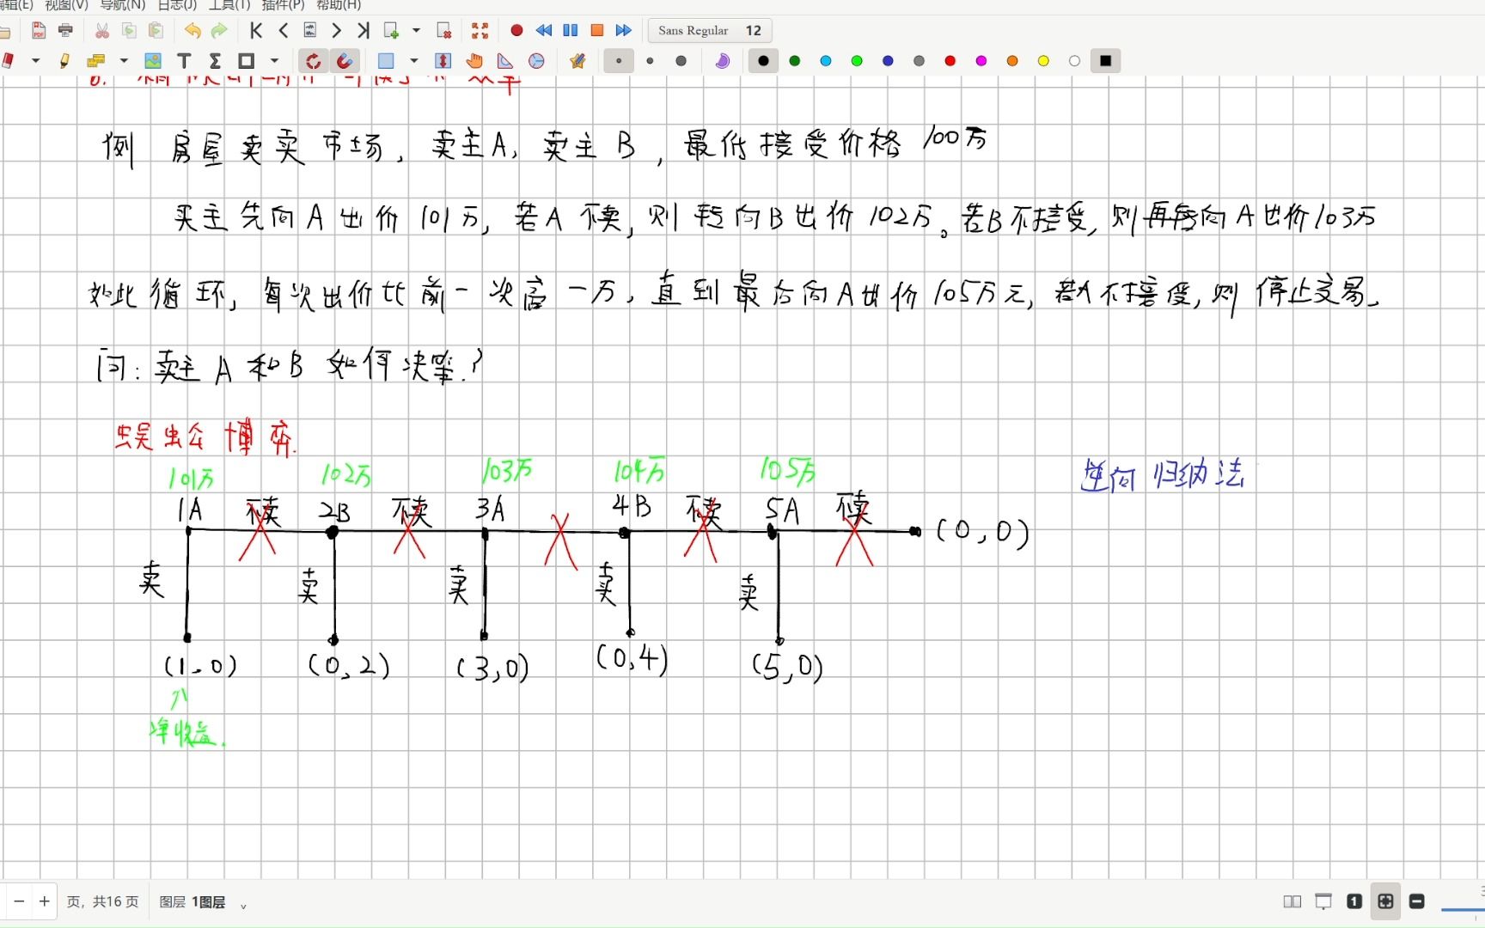
Task: Open the pen options dropdown arrow
Action: [36, 60]
